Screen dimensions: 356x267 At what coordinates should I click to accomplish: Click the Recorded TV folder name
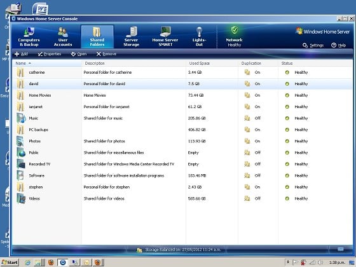39,164
